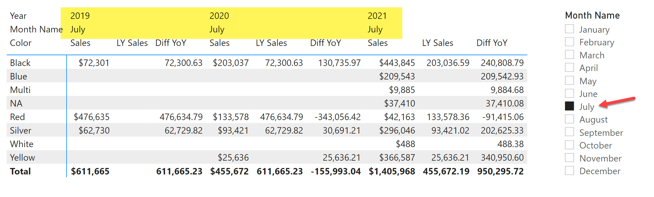Click the $1,405,968 total 2021 sales cell
Screen dimensions: 654x197
pos(392,171)
